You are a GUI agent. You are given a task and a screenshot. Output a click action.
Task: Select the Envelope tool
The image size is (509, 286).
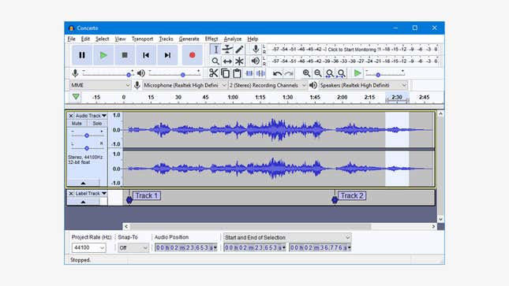pos(227,50)
